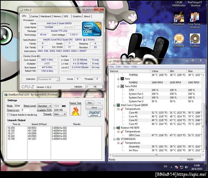Screen dimensions: 208x178
Task: Enable Output results to results log checkbox
Action: click(x=8, y=115)
